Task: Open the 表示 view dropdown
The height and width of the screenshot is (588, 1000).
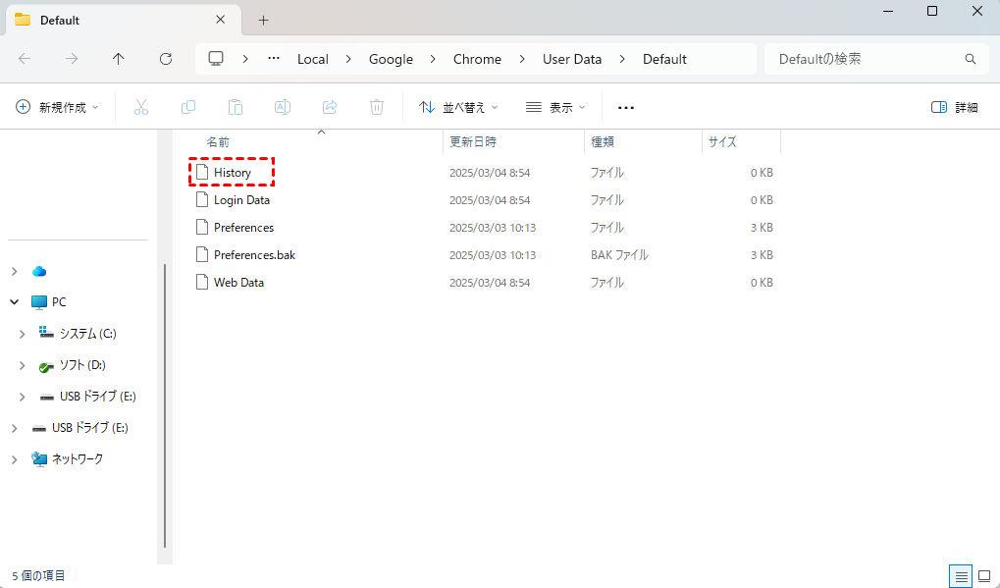Action: (555, 107)
